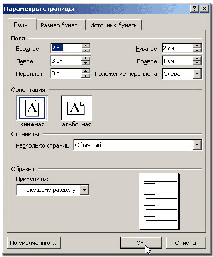Open the несколько страниц dropdown
This screenshot has height=257, width=213.
(x=197, y=145)
